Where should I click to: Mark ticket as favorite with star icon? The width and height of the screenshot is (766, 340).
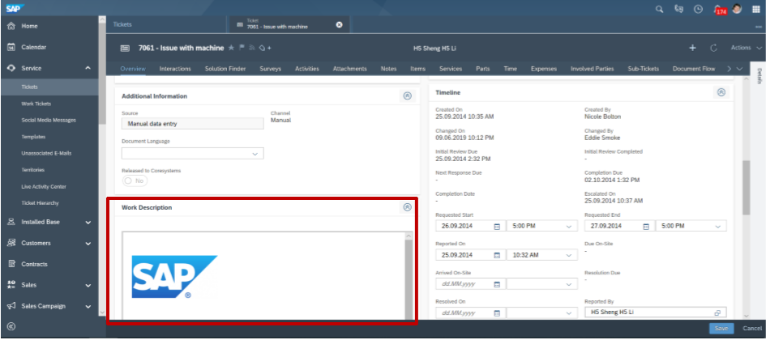(231, 48)
